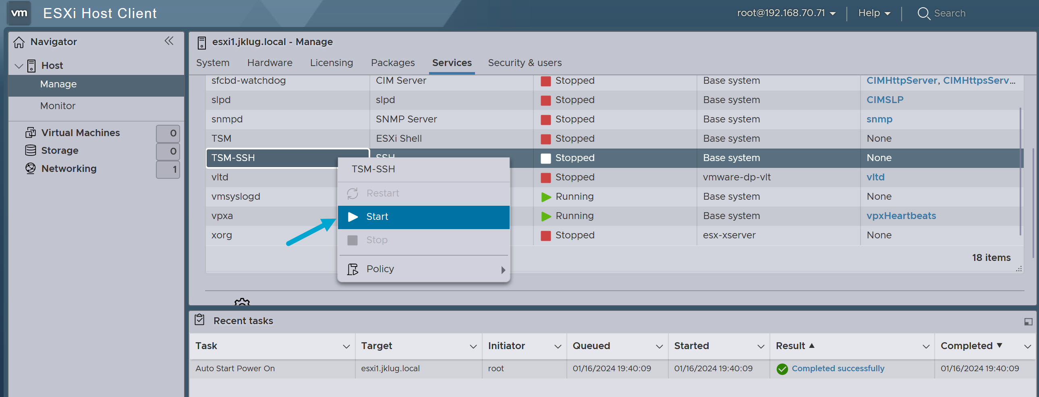The width and height of the screenshot is (1039, 397).
Task: Click the Policy icon in context menu
Action: tap(353, 269)
